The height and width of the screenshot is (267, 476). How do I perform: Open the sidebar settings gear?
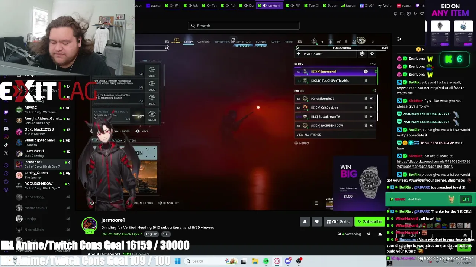tap(6, 190)
